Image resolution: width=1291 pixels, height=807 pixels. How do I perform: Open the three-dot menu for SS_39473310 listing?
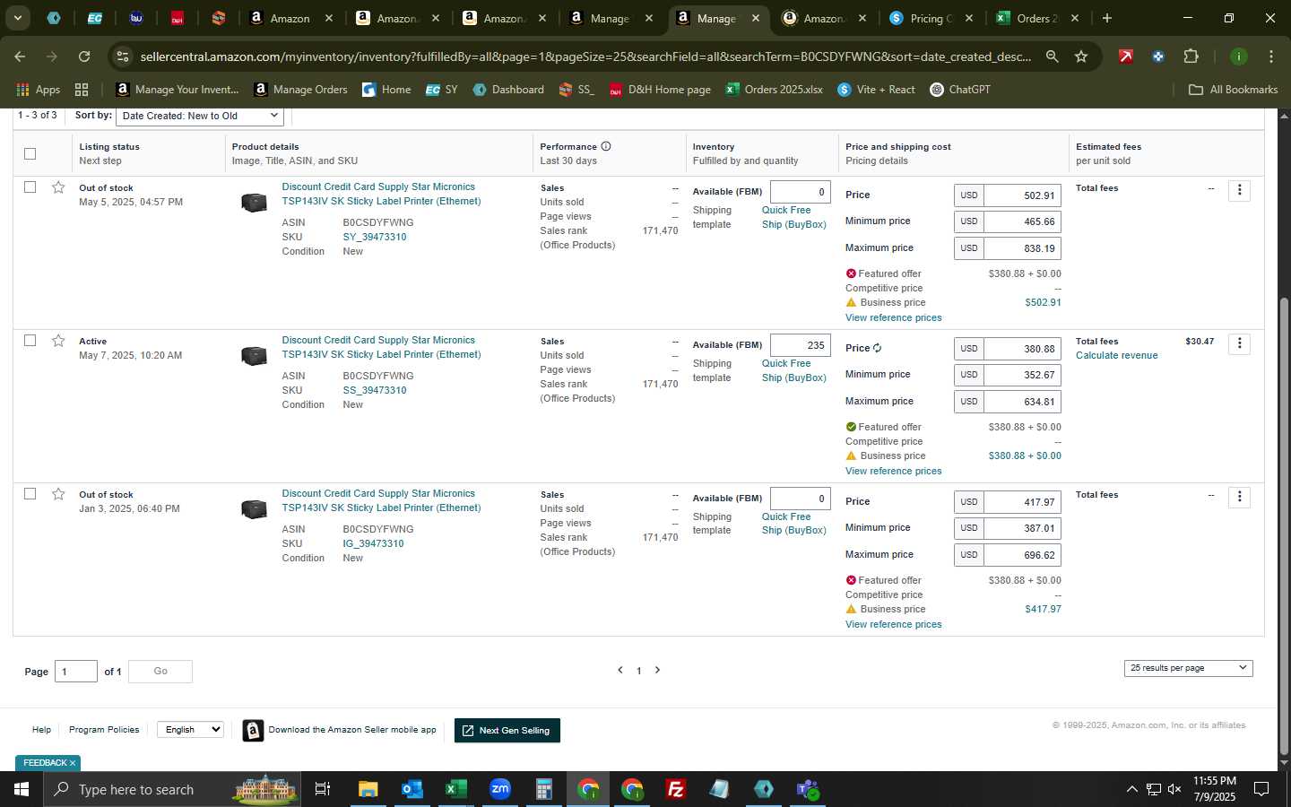(1239, 343)
